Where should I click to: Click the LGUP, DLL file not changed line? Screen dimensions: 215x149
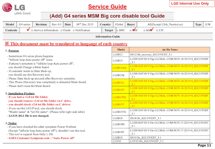pos(28,116)
